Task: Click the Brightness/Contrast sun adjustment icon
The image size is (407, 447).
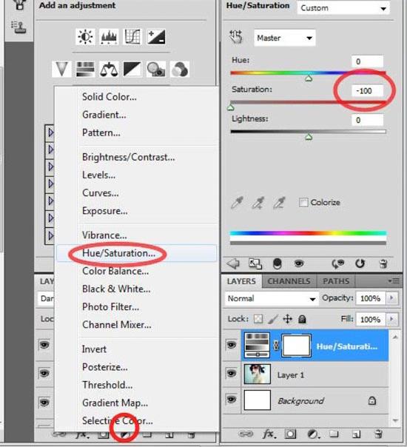Action: pos(85,37)
